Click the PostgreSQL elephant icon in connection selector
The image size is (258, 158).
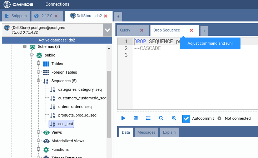click(7, 28)
